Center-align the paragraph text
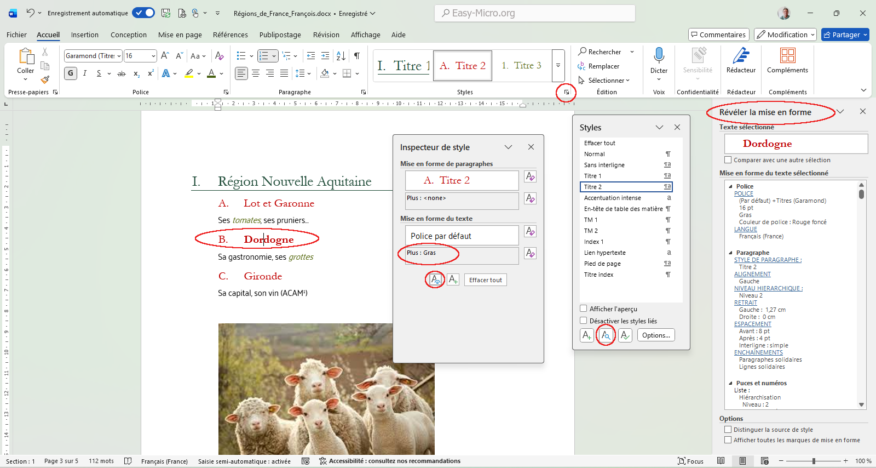The image size is (876, 468). (x=256, y=73)
